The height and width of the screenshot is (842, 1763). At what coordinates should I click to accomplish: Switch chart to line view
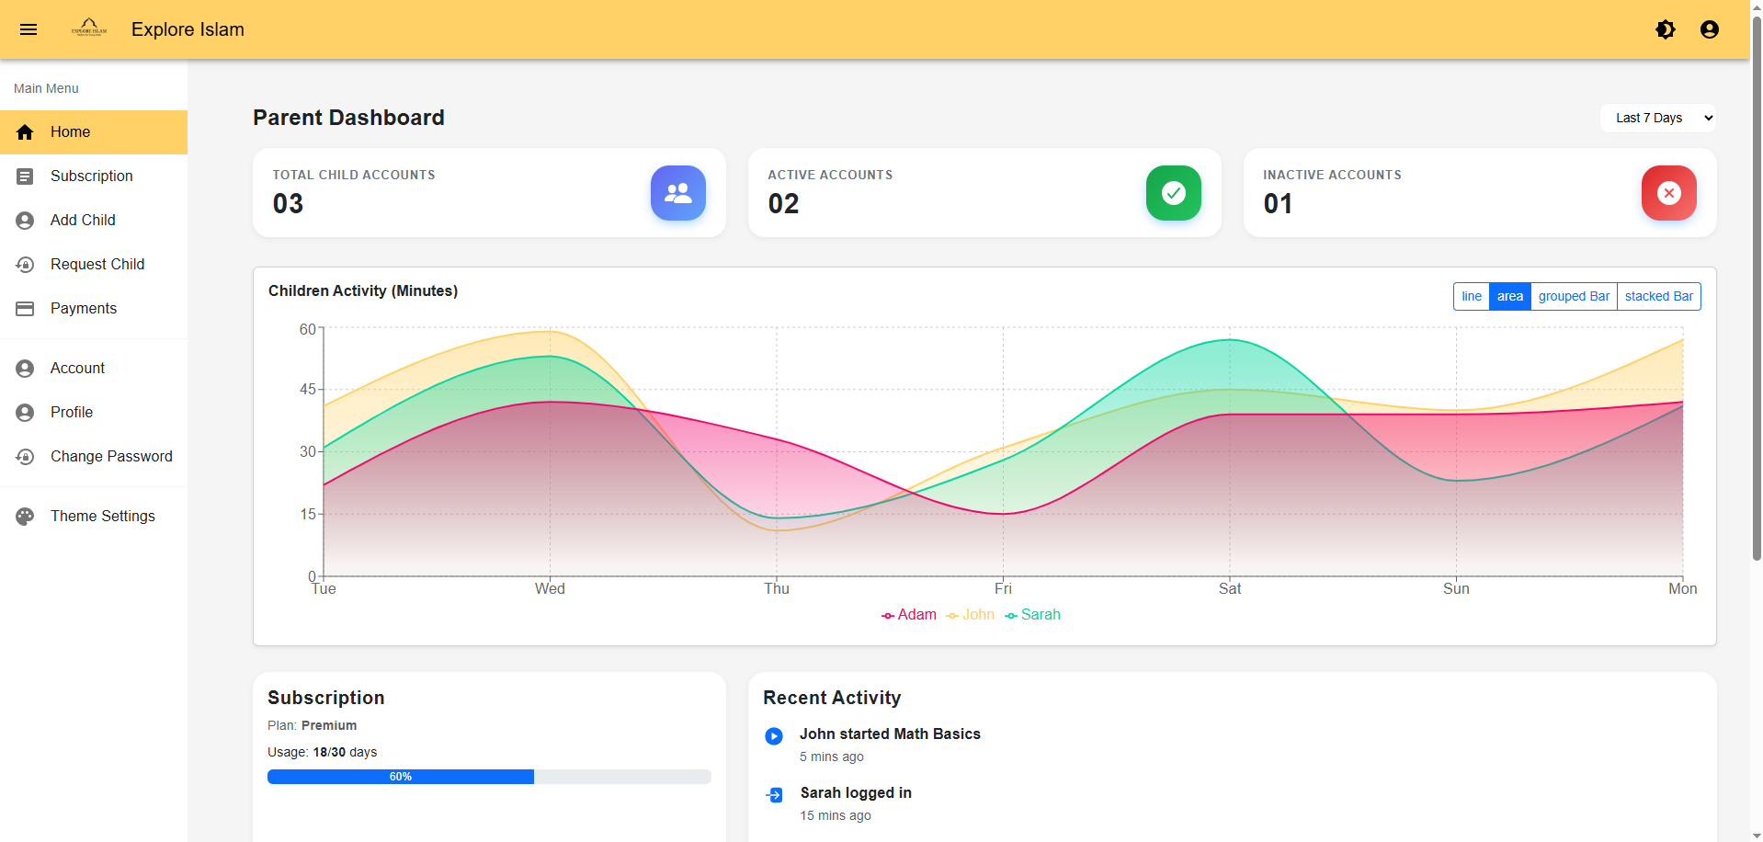click(x=1471, y=296)
